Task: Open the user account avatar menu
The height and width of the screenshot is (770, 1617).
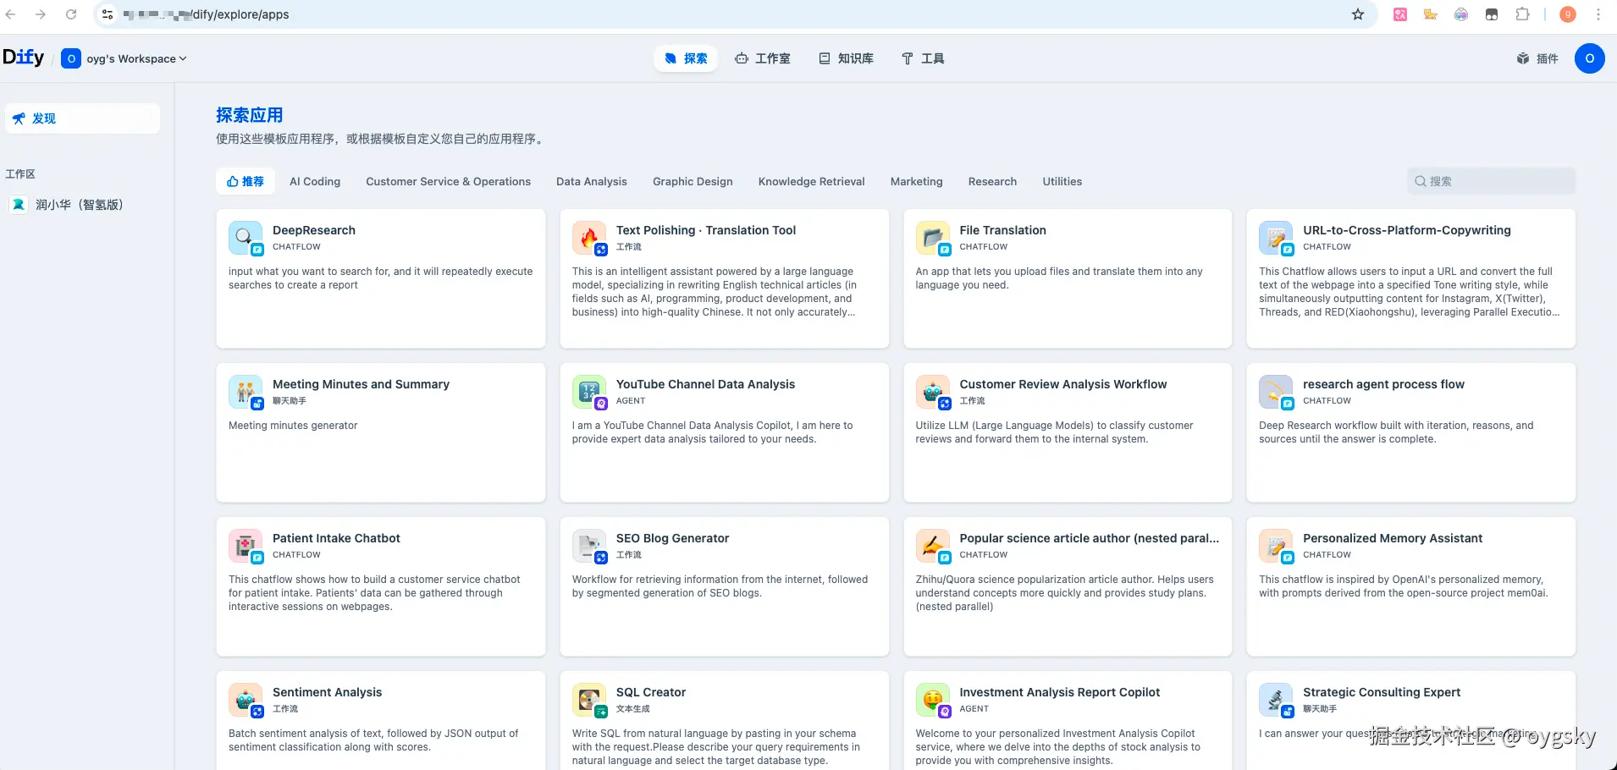Action: click(x=1589, y=58)
